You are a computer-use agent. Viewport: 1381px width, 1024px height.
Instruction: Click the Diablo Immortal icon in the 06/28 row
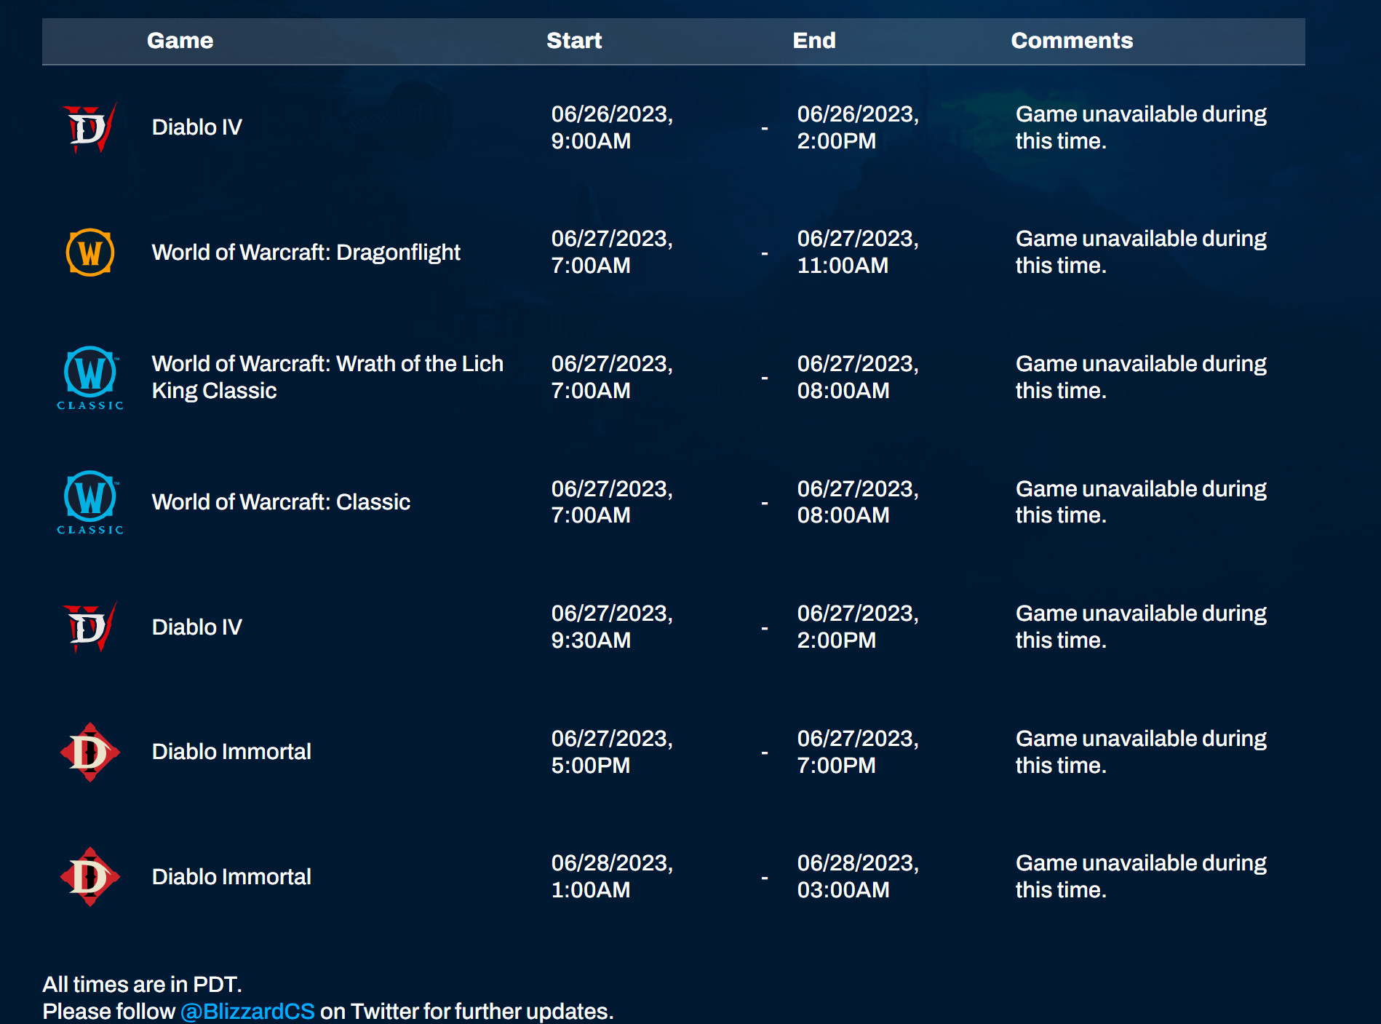pyautogui.click(x=89, y=876)
